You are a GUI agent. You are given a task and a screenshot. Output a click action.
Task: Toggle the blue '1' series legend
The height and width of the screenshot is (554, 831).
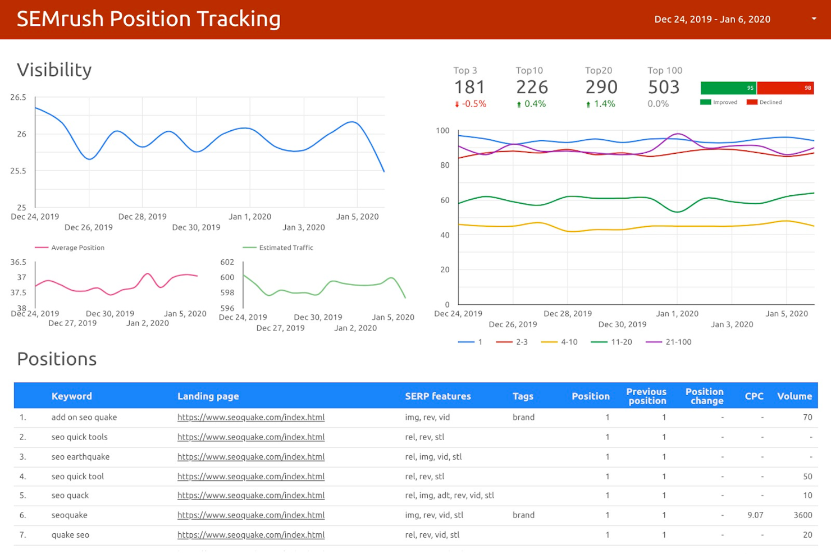click(x=470, y=342)
